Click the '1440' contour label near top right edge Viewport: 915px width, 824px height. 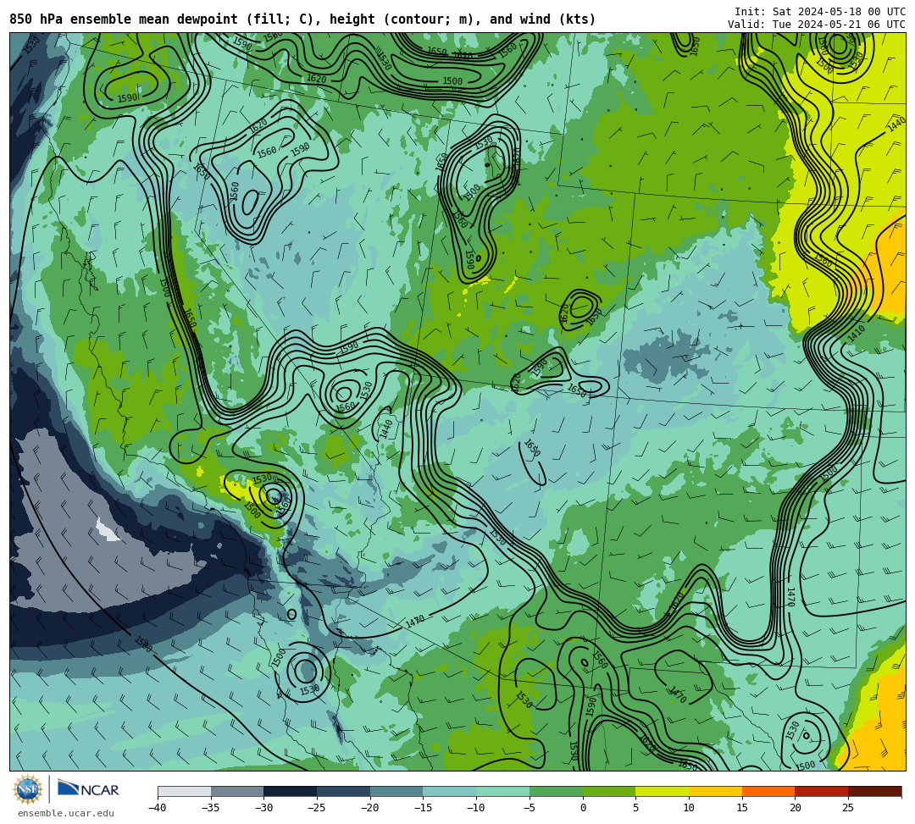[896, 124]
